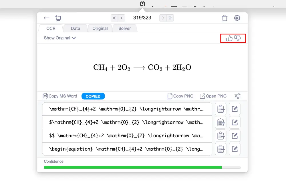Select the single-dollar $\mathrm LaTeX row
This screenshot has width=286, height=181.
[x=127, y=122]
